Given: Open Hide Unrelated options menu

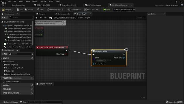Looking at the screenshot, I should pos(63,10).
